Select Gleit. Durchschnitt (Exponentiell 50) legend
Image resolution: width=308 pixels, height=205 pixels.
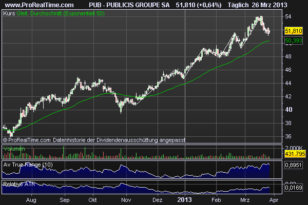(61, 13)
